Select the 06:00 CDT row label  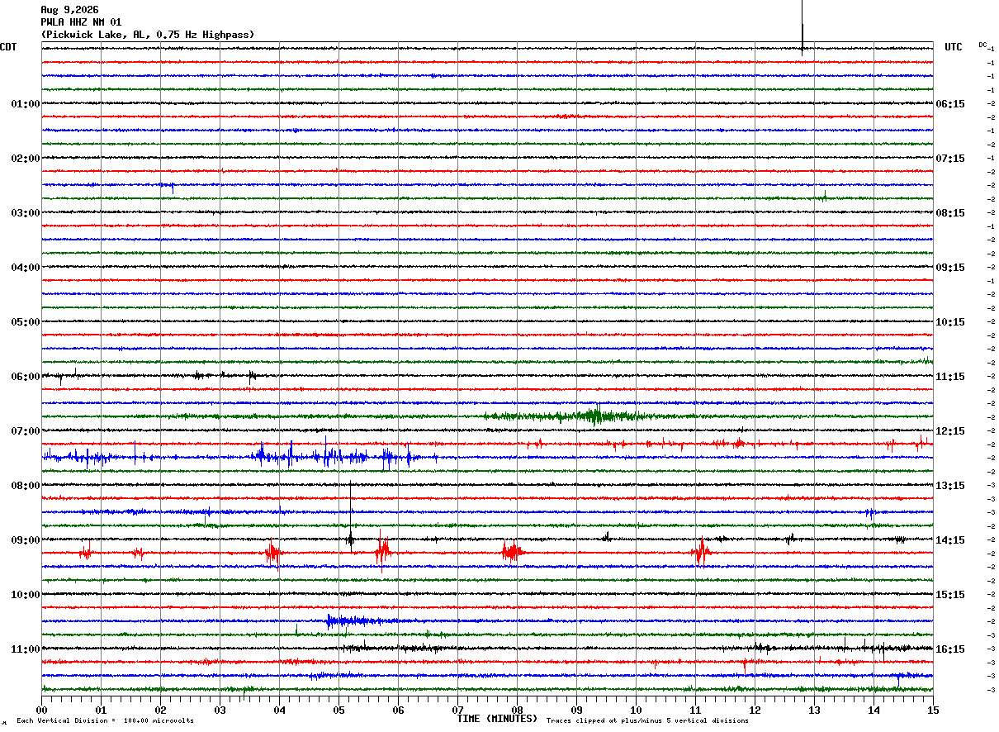[26, 377]
